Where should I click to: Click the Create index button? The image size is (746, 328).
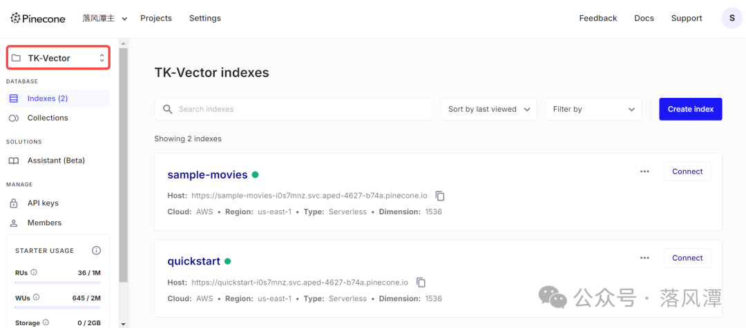pos(690,110)
